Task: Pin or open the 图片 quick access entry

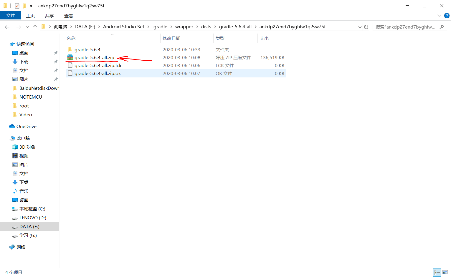Action: (24, 79)
